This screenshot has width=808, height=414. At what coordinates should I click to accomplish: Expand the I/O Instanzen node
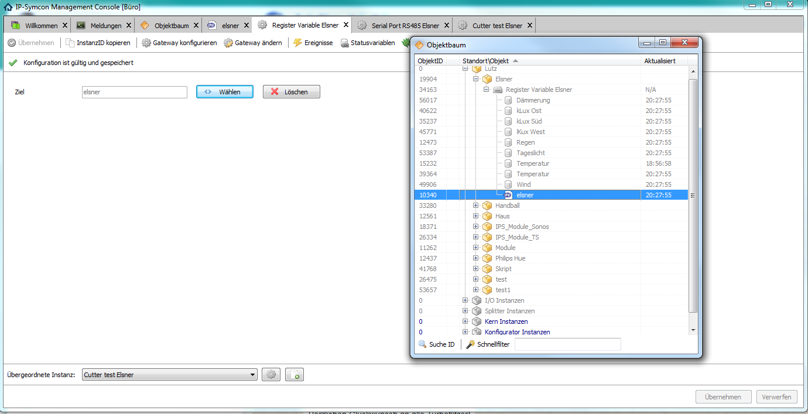pos(465,300)
